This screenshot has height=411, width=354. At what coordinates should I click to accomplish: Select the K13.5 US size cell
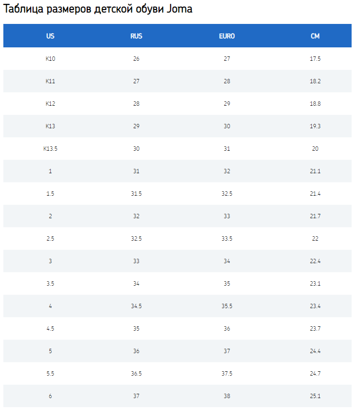pyautogui.click(x=50, y=149)
